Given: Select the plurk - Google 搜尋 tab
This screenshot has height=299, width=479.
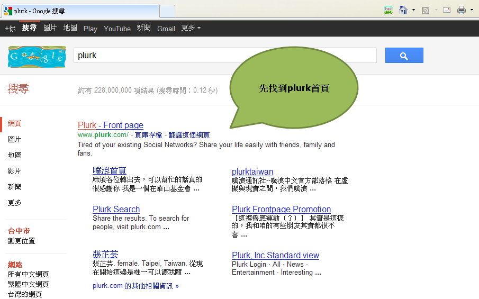Looking at the screenshot, I should (x=80, y=11).
